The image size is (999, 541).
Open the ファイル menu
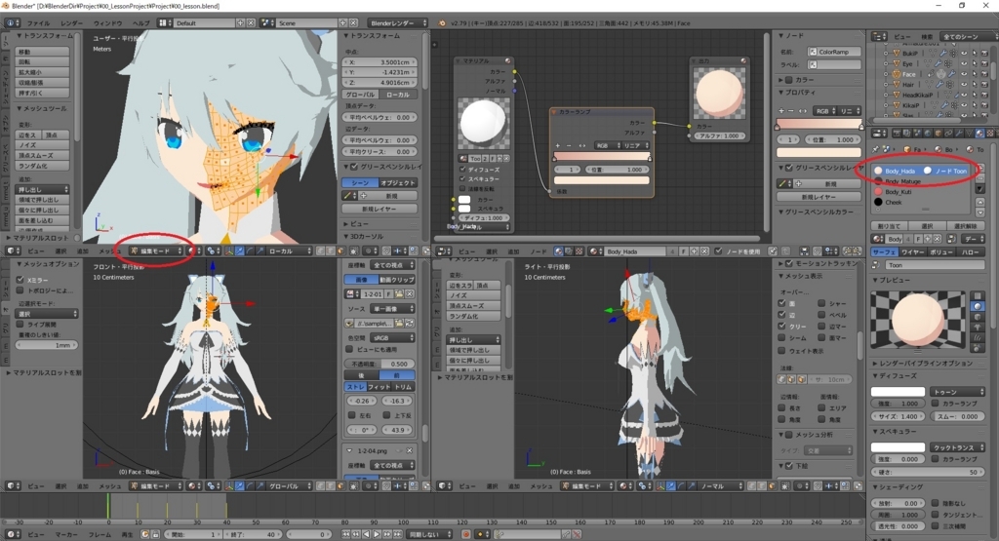coord(38,23)
